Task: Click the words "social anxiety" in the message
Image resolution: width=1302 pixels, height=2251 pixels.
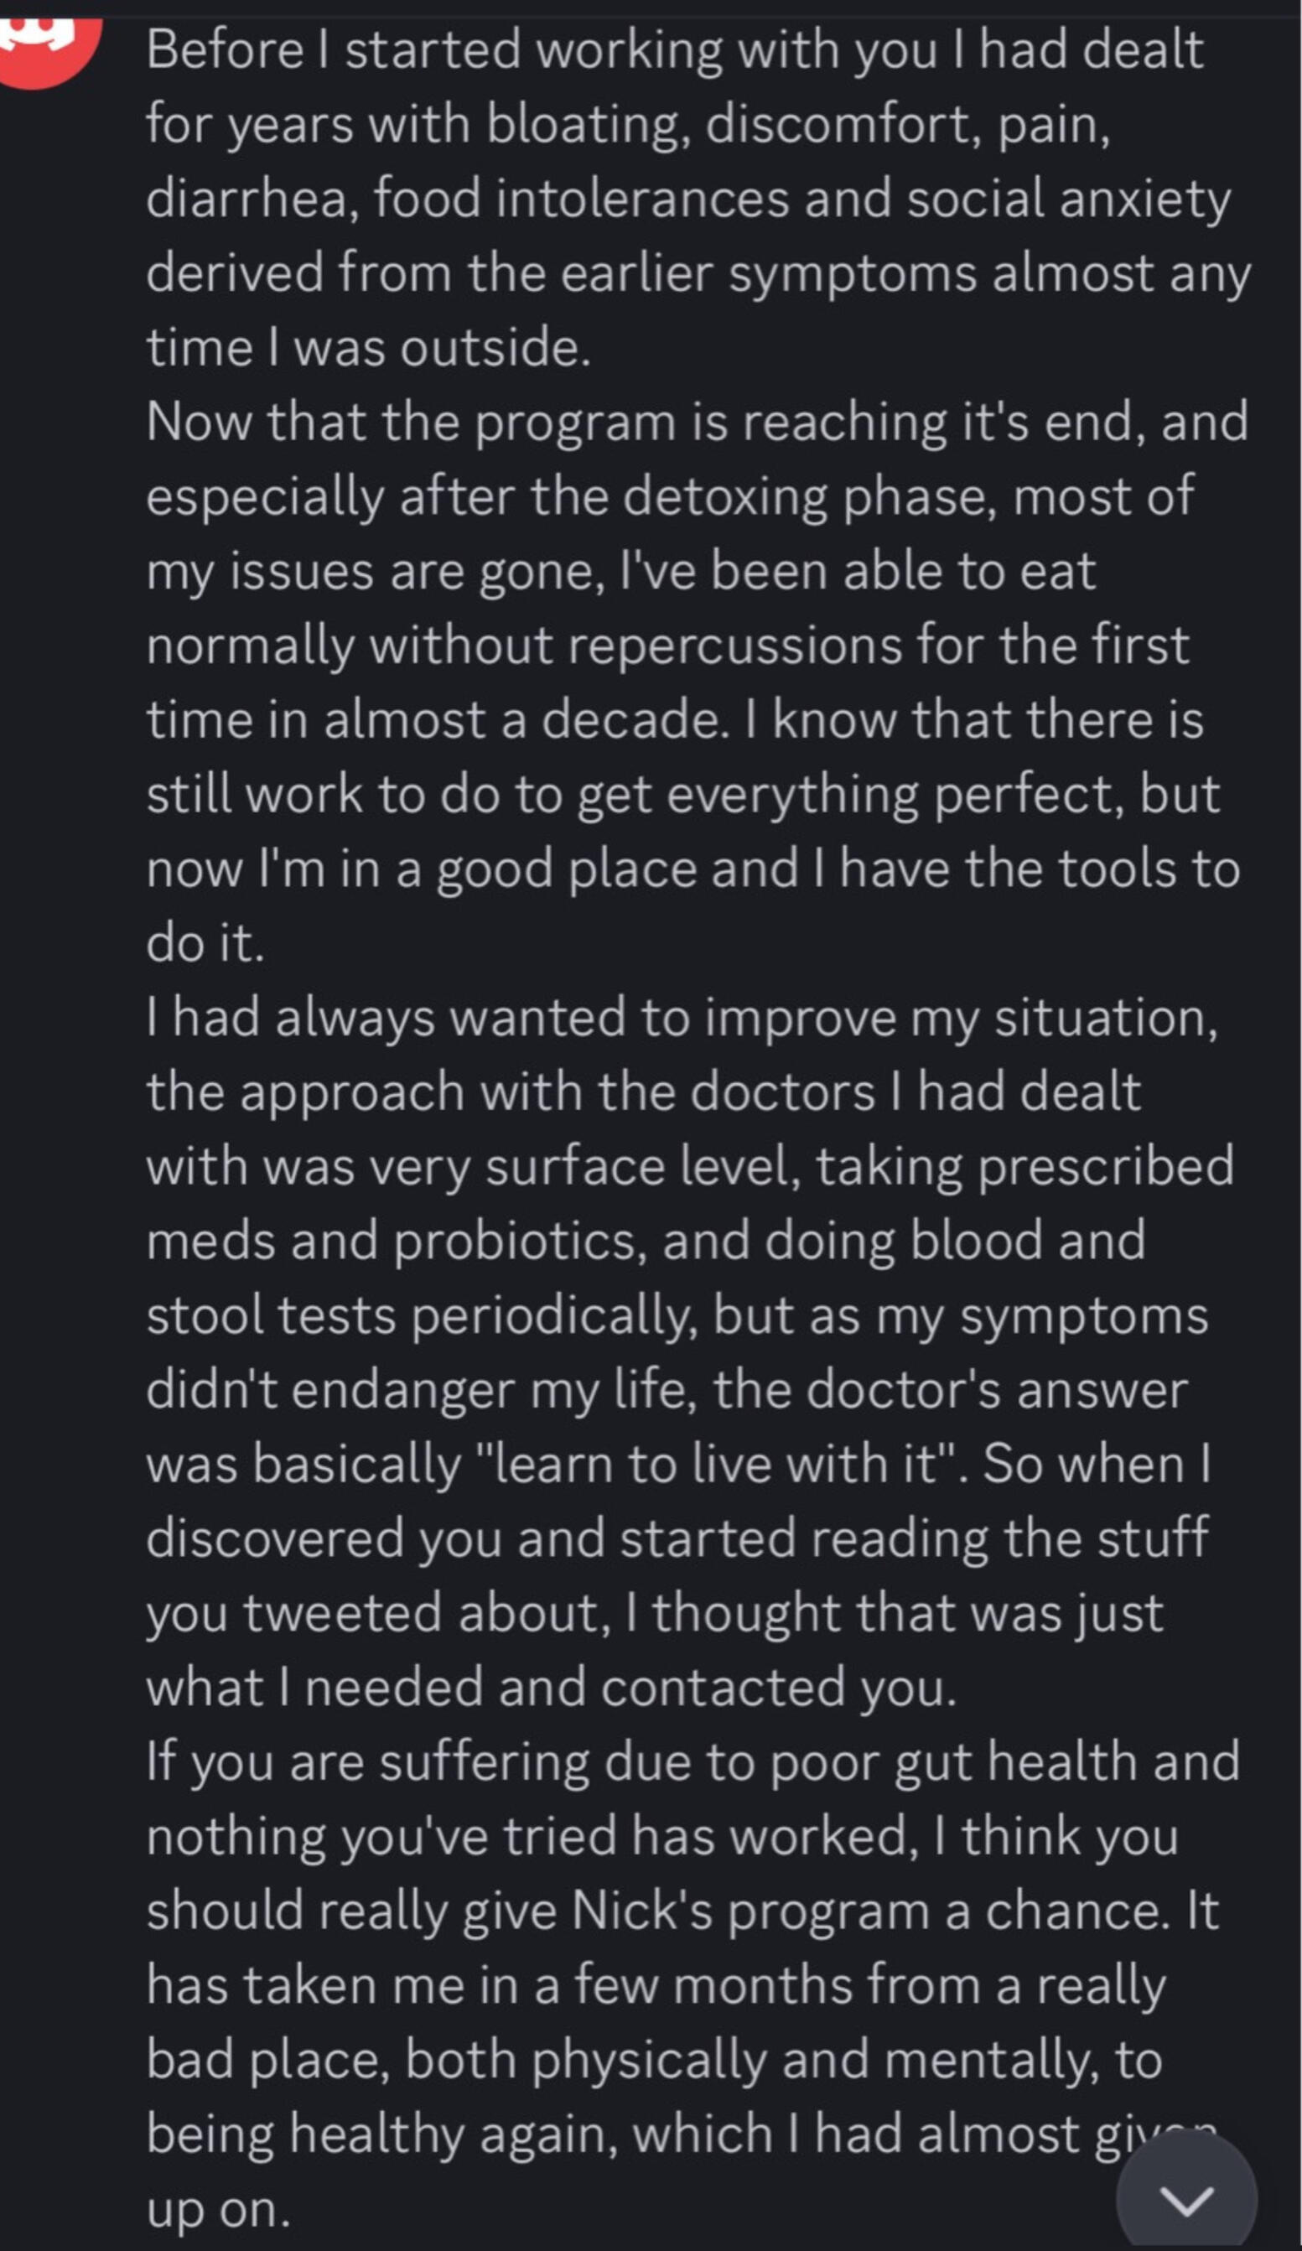Action: [x=1068, y=199]
